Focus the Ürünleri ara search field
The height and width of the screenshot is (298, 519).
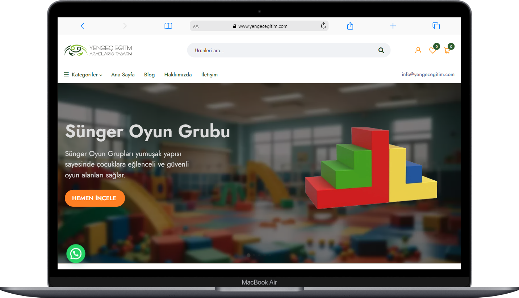[289, 50]
